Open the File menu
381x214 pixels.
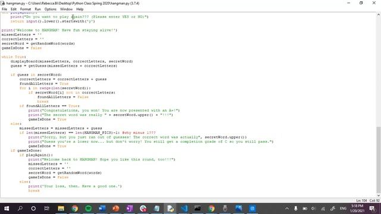point(4,10)
